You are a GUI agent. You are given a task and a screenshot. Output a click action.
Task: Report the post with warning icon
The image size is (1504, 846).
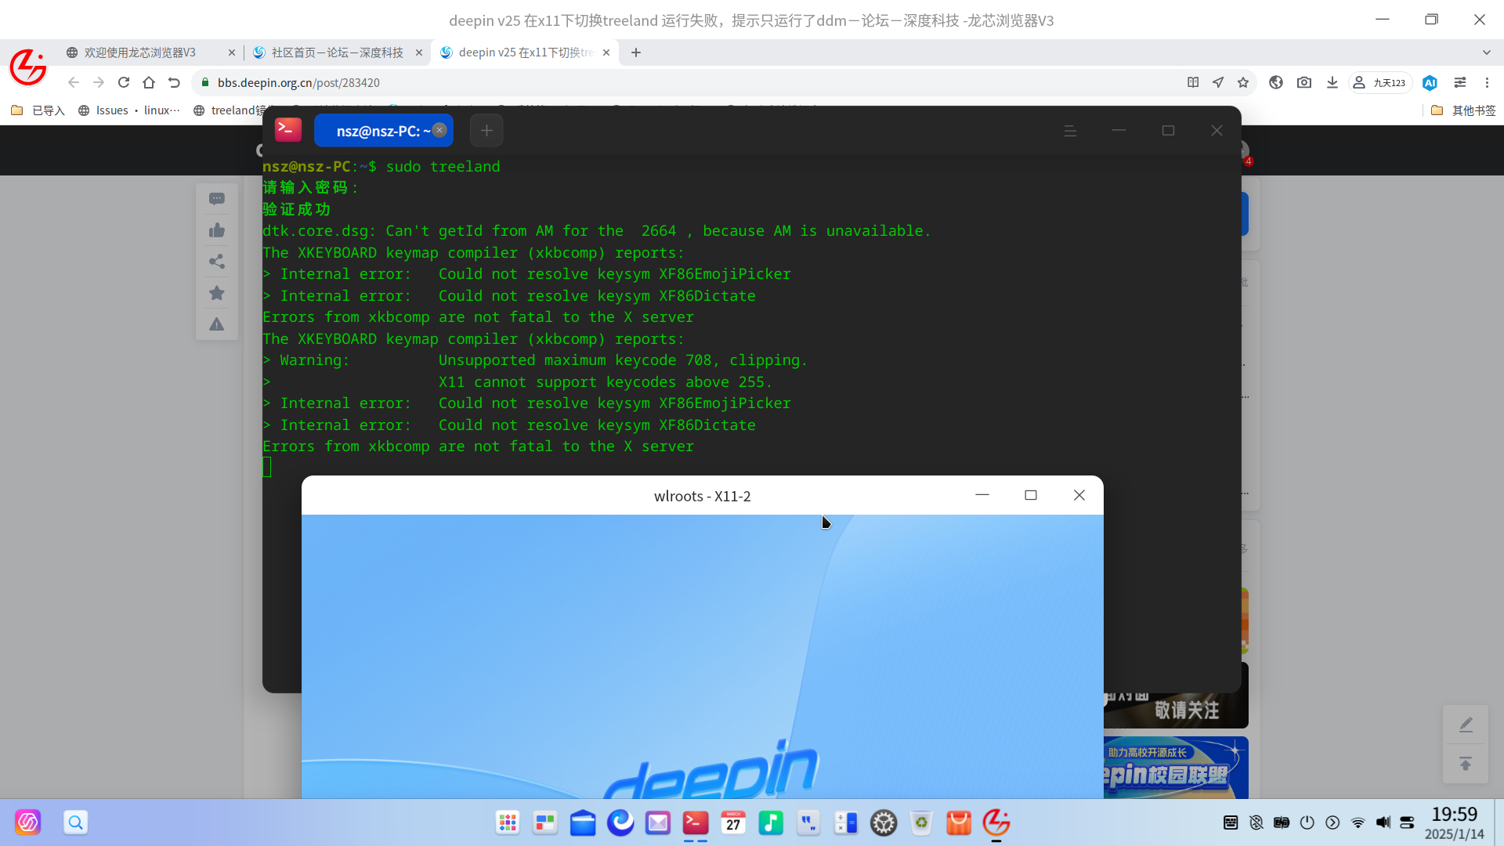point(217,324)
